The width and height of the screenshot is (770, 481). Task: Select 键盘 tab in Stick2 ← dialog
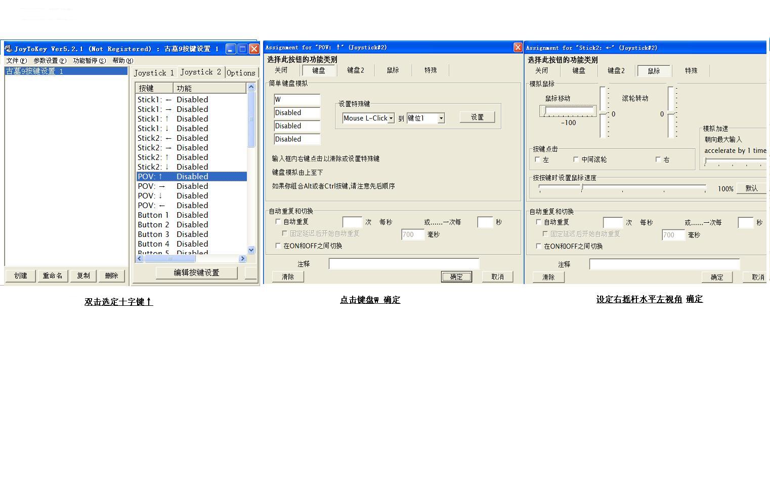[x=579, y=71]
